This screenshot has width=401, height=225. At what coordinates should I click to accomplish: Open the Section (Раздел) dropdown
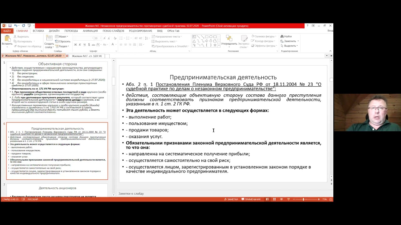tap(62, 46)
